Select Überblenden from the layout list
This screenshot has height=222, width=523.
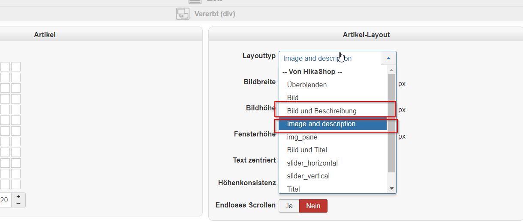[307, 85]
